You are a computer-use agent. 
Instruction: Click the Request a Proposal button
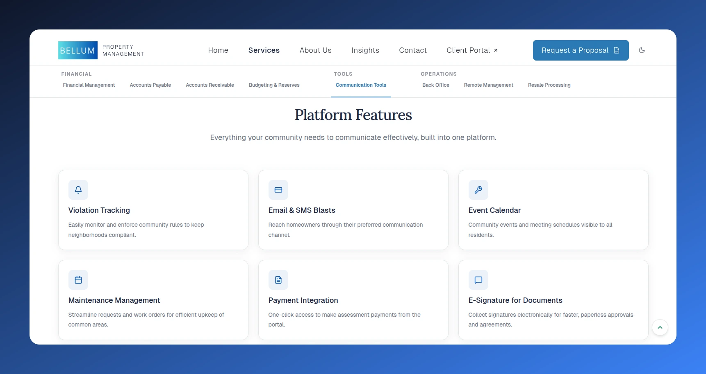pos(581,50)
